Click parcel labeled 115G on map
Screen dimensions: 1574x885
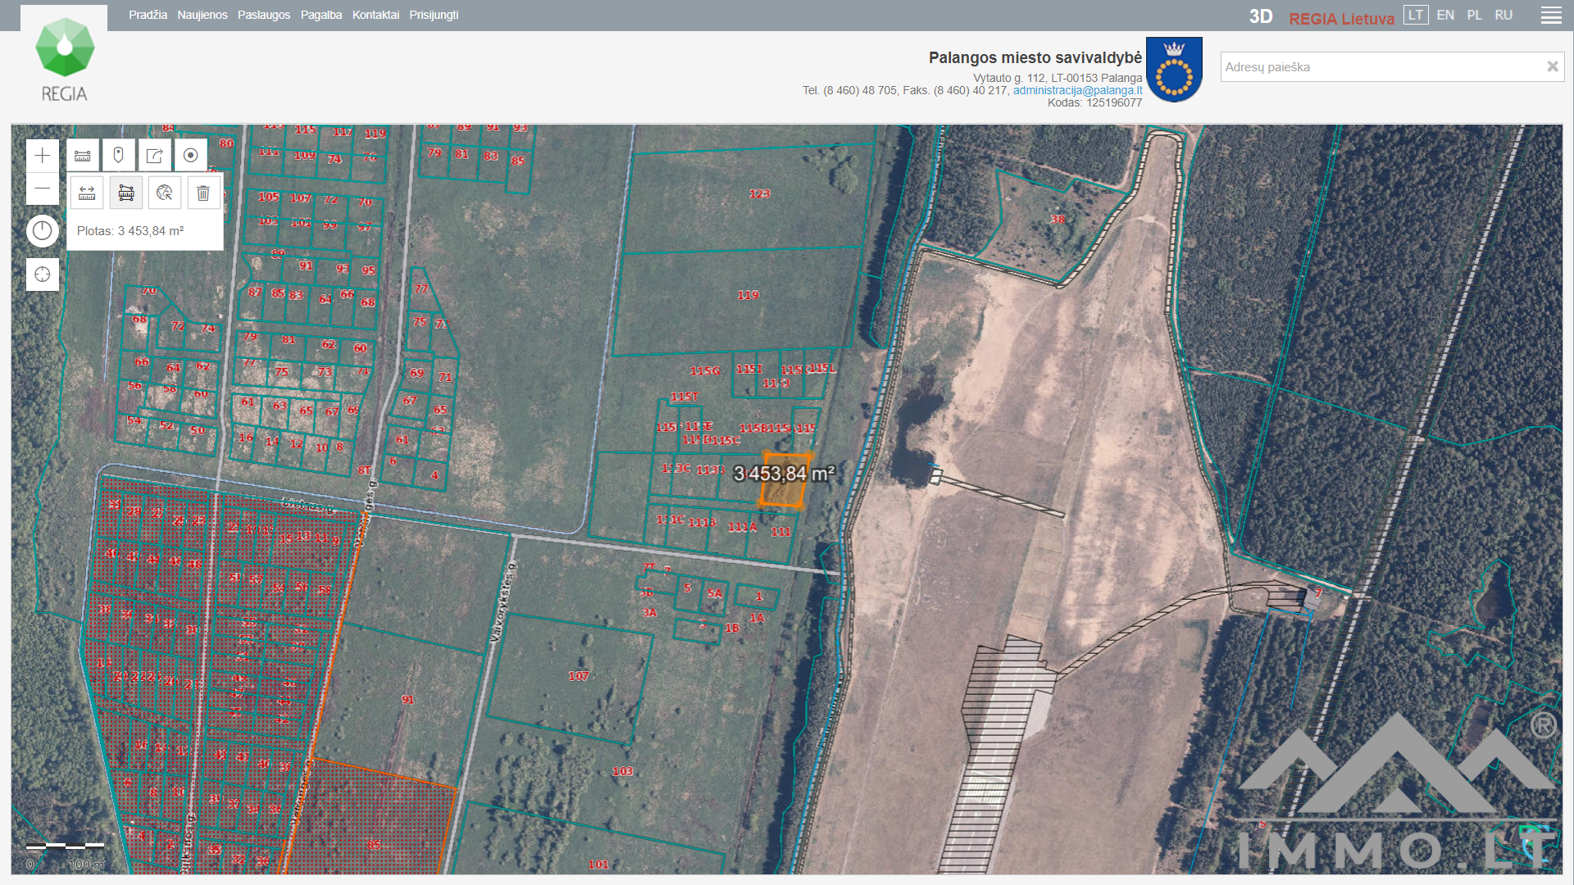click(705, 371)
